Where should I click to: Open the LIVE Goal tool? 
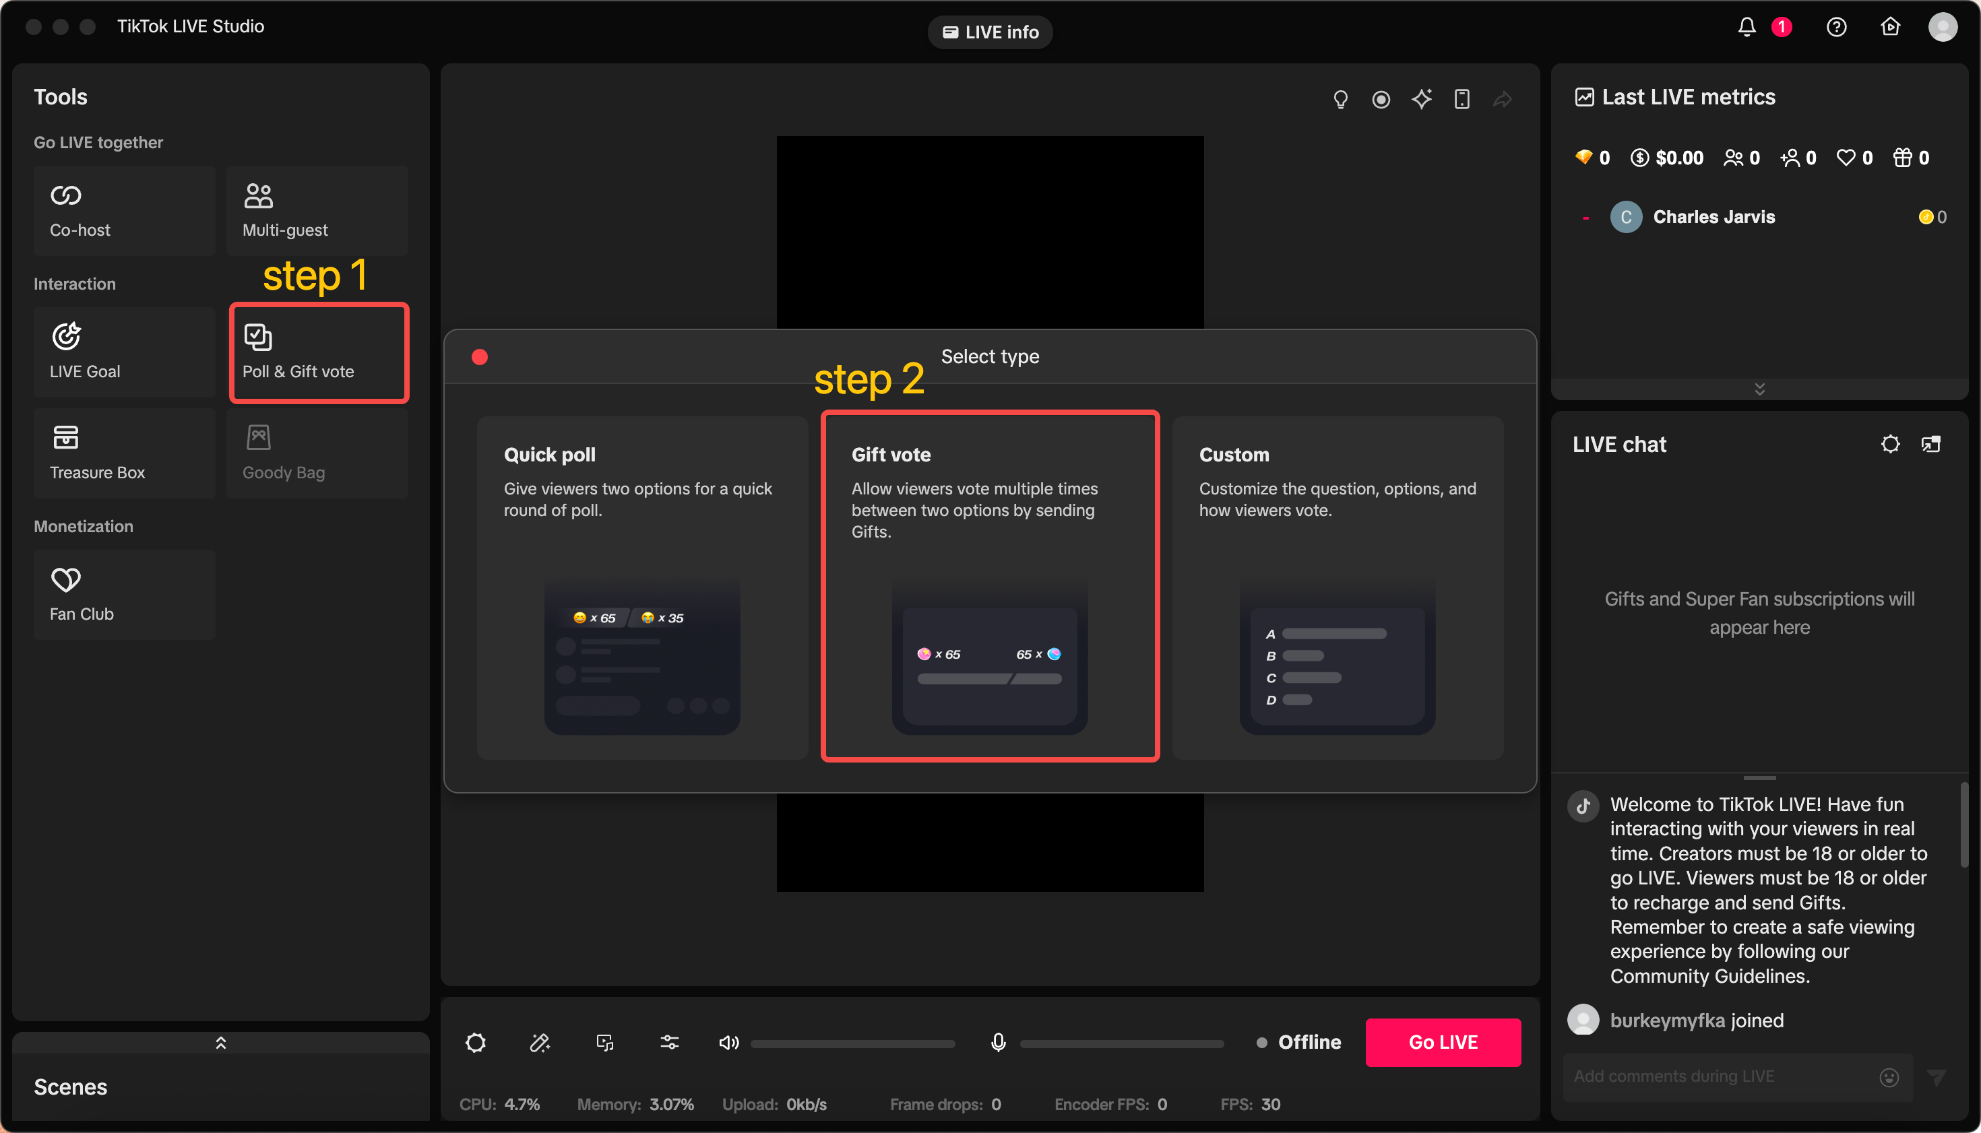pos(124,352)
